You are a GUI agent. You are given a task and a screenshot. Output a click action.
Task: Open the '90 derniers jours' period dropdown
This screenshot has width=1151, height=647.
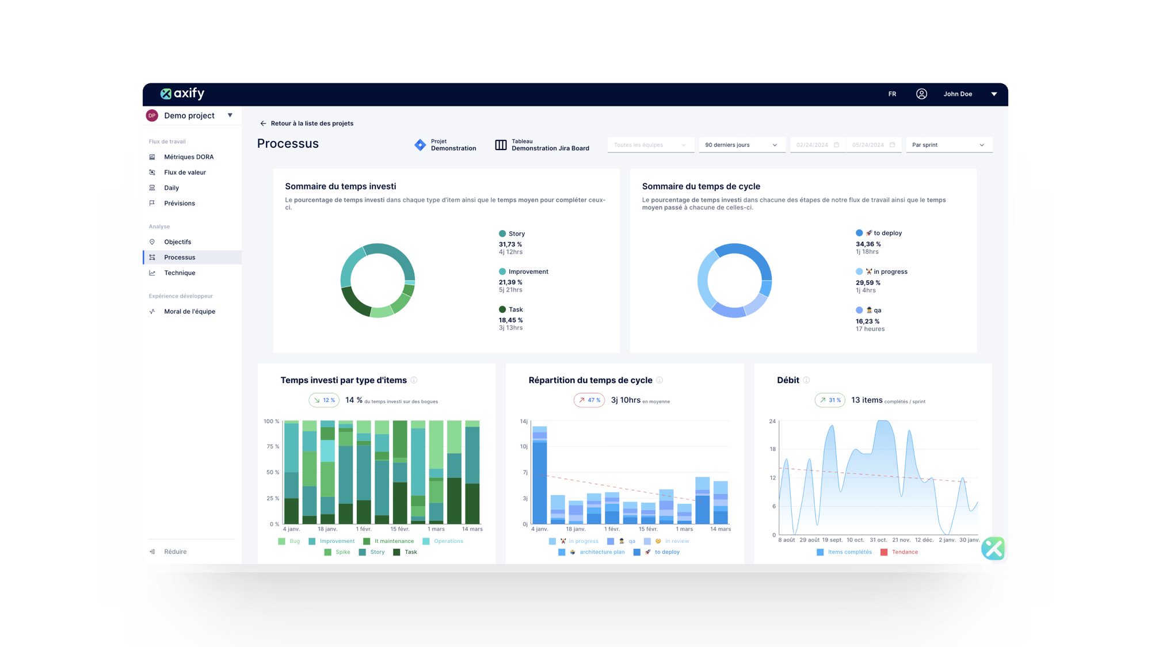741,145
